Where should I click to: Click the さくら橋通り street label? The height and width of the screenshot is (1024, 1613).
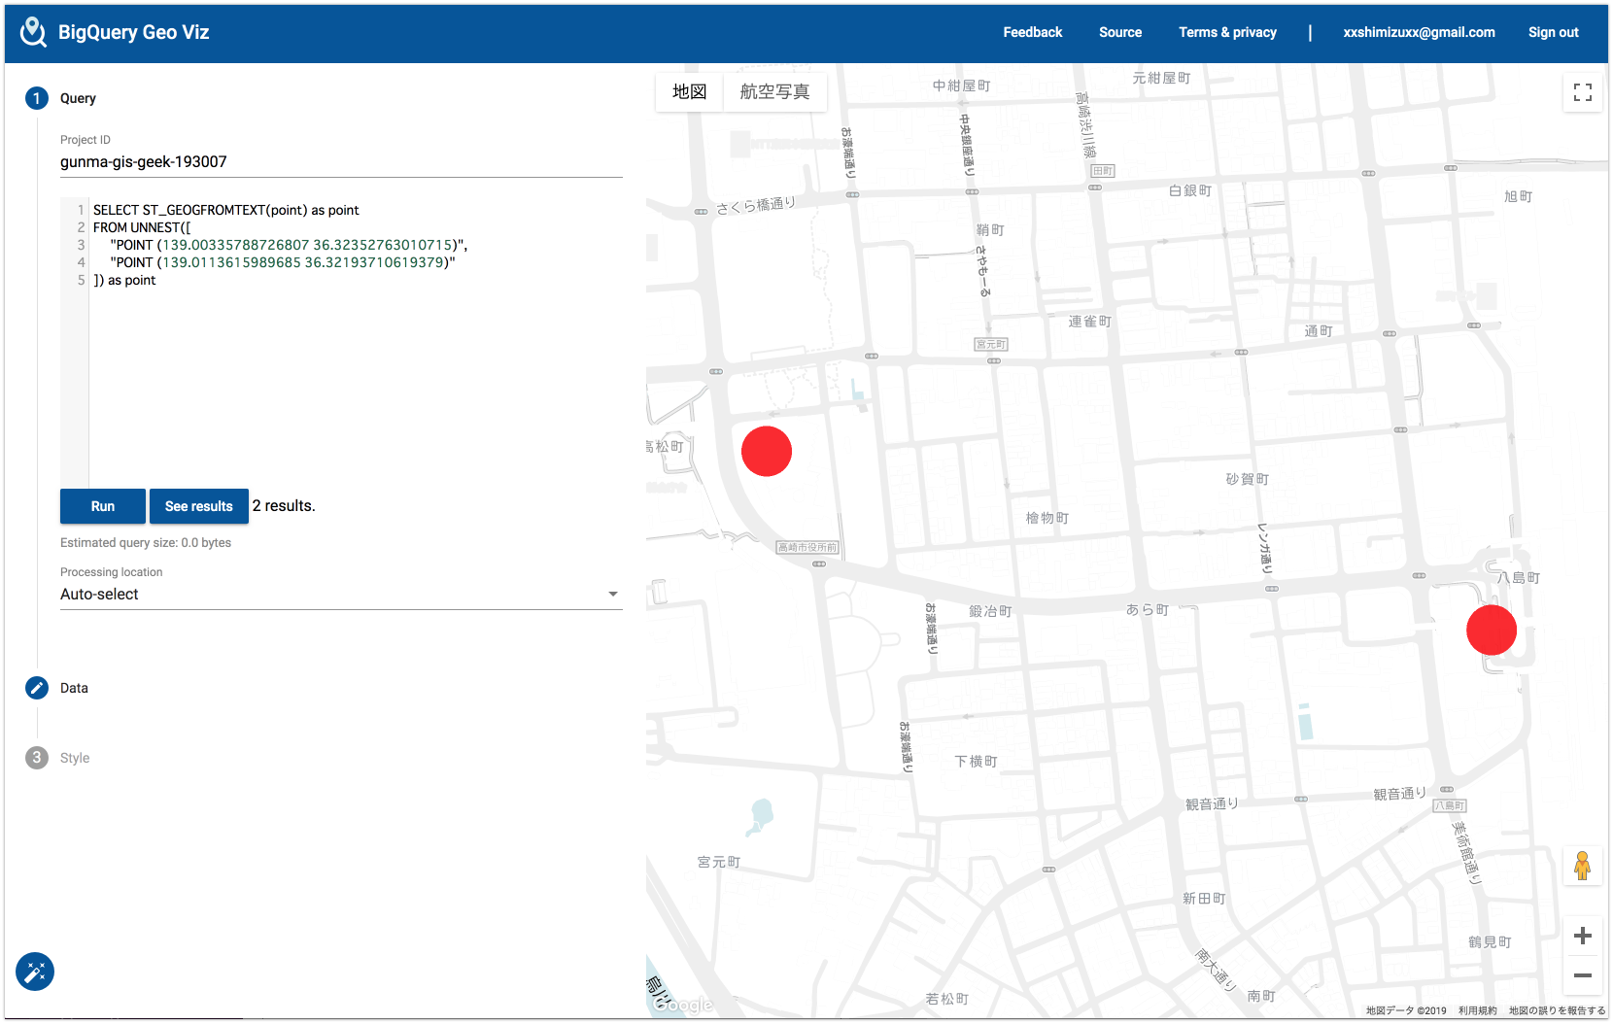click(x=756, y=205)
